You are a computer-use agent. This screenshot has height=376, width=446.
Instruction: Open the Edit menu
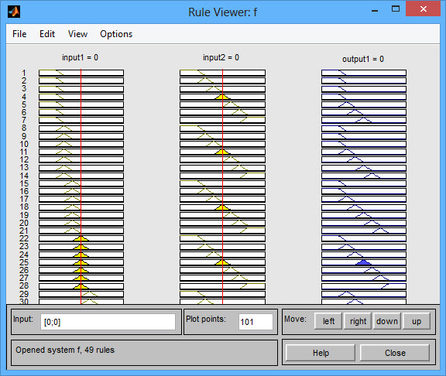(x=47, y=34)
